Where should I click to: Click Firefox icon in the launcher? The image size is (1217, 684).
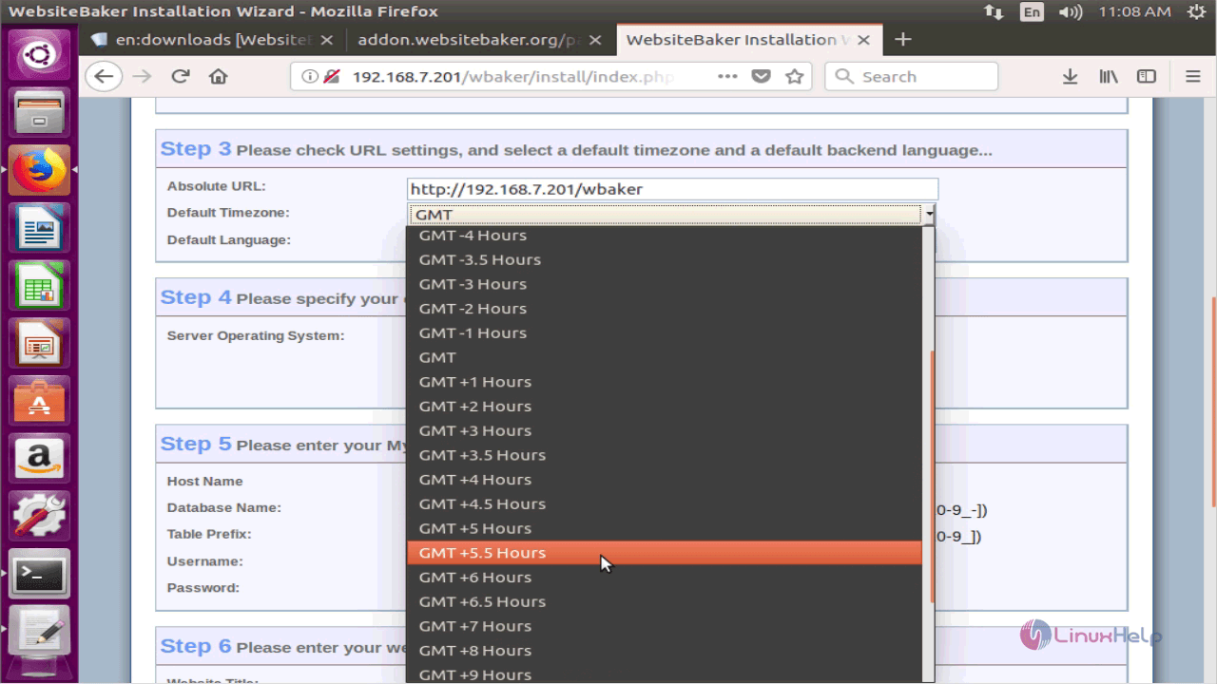(39, 171)
